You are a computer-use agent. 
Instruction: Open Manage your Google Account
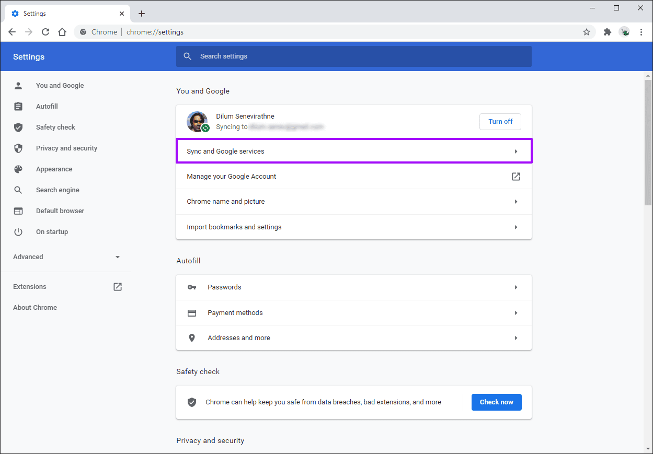(354, 177)
